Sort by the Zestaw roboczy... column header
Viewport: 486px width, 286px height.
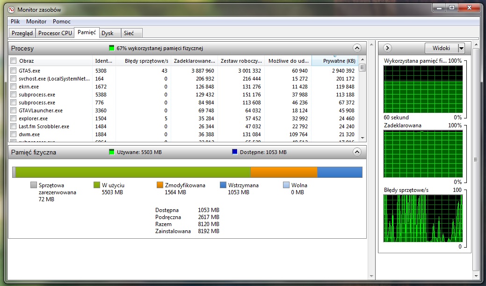click(241, 61)
